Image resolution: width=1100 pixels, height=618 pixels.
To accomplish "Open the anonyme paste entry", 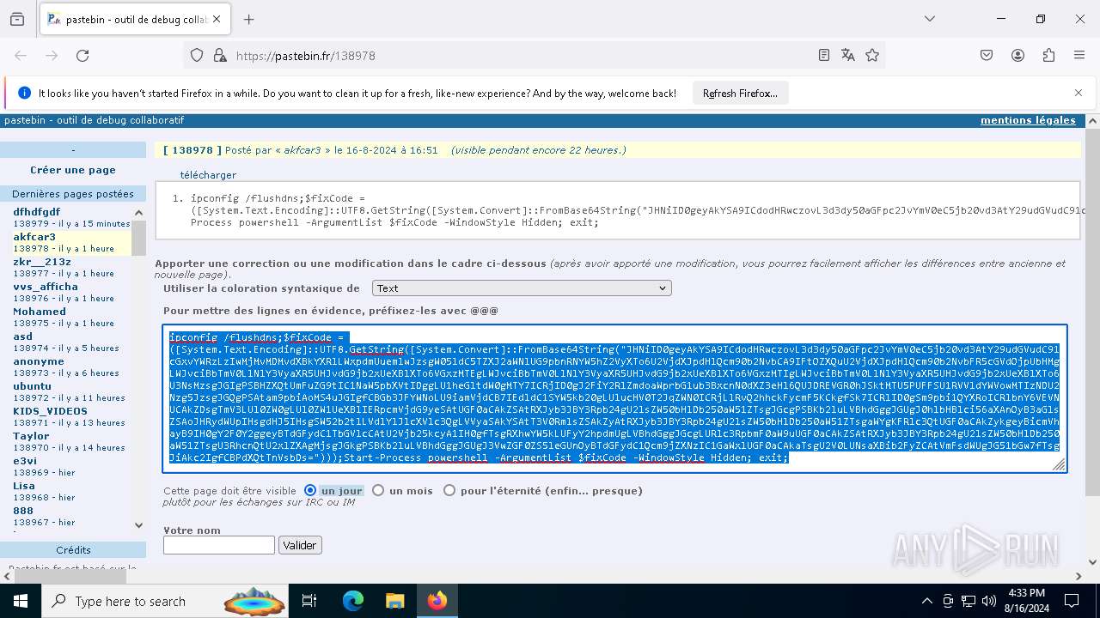I will coord(39,361).
